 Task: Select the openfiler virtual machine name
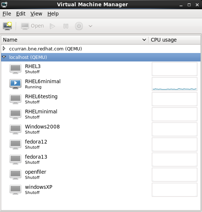tap(36, 172)
